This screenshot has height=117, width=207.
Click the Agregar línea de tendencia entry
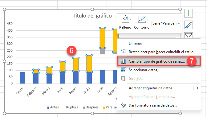pos(159,97)
